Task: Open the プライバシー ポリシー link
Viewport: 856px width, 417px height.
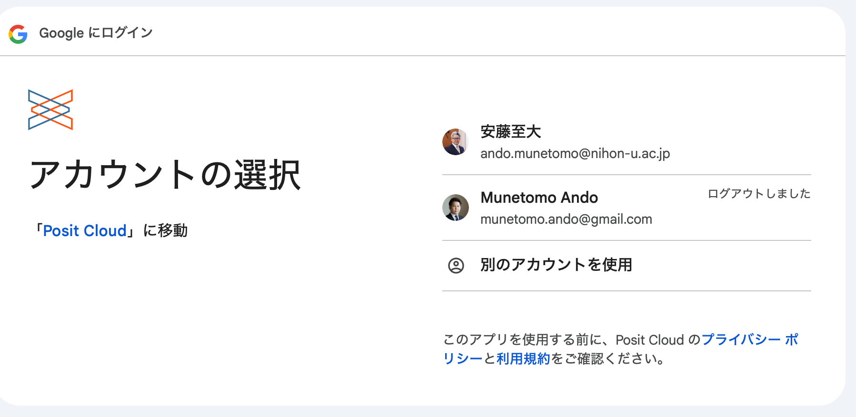Action: click(749, 340)
